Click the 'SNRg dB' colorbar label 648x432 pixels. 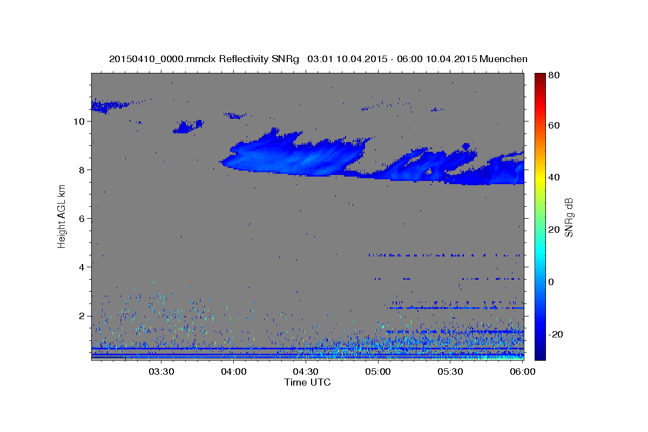tap(569, 217)
